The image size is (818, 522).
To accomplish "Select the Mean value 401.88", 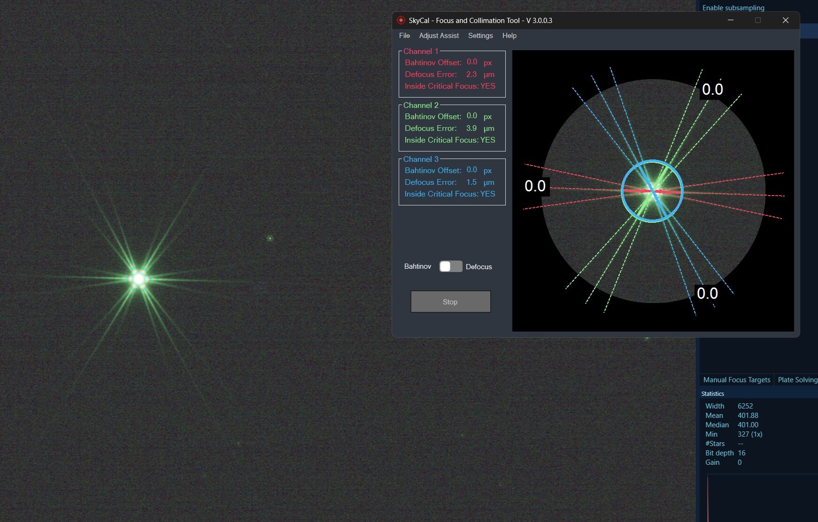I will [x=748, y=416].
